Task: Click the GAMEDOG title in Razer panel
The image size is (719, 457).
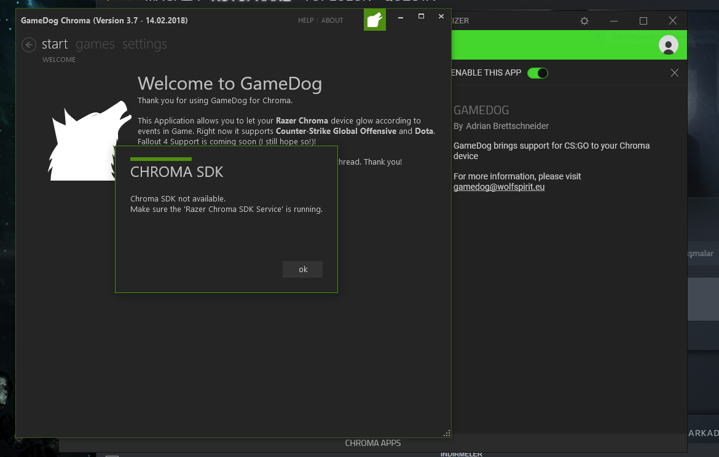Action: [481, 110]
